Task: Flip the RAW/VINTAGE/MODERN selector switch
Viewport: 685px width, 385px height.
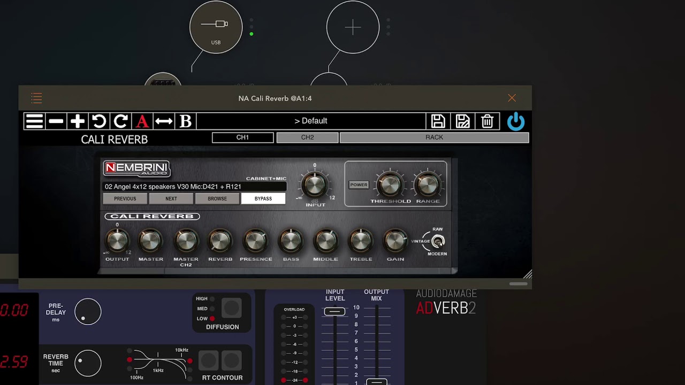Action: pyautogui.click(x=438, y=242)
